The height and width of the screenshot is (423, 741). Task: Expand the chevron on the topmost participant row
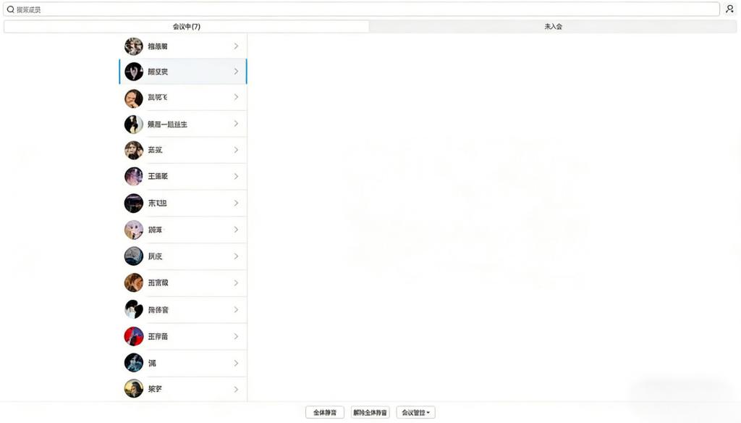236,46
